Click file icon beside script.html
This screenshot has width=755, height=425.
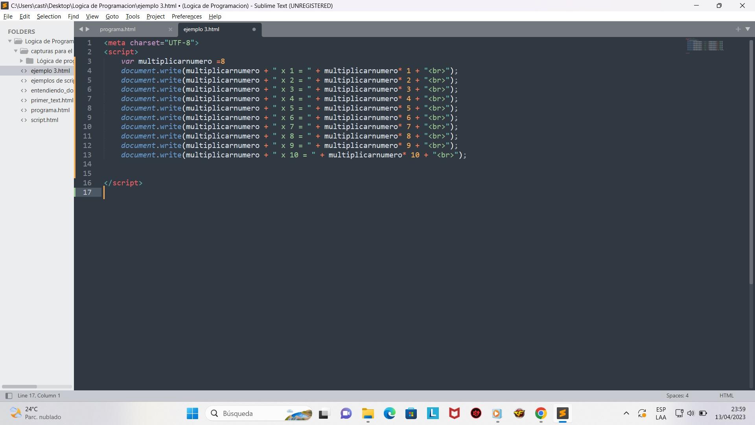24,120
